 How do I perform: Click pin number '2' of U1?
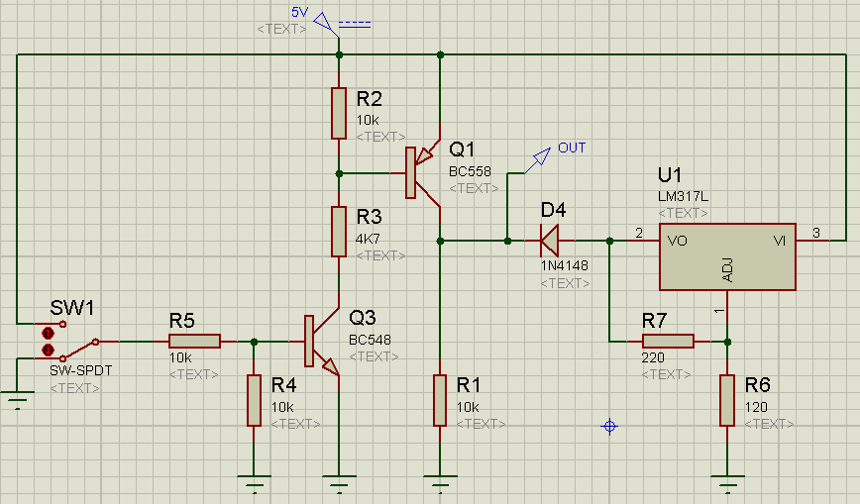[639, 233]
